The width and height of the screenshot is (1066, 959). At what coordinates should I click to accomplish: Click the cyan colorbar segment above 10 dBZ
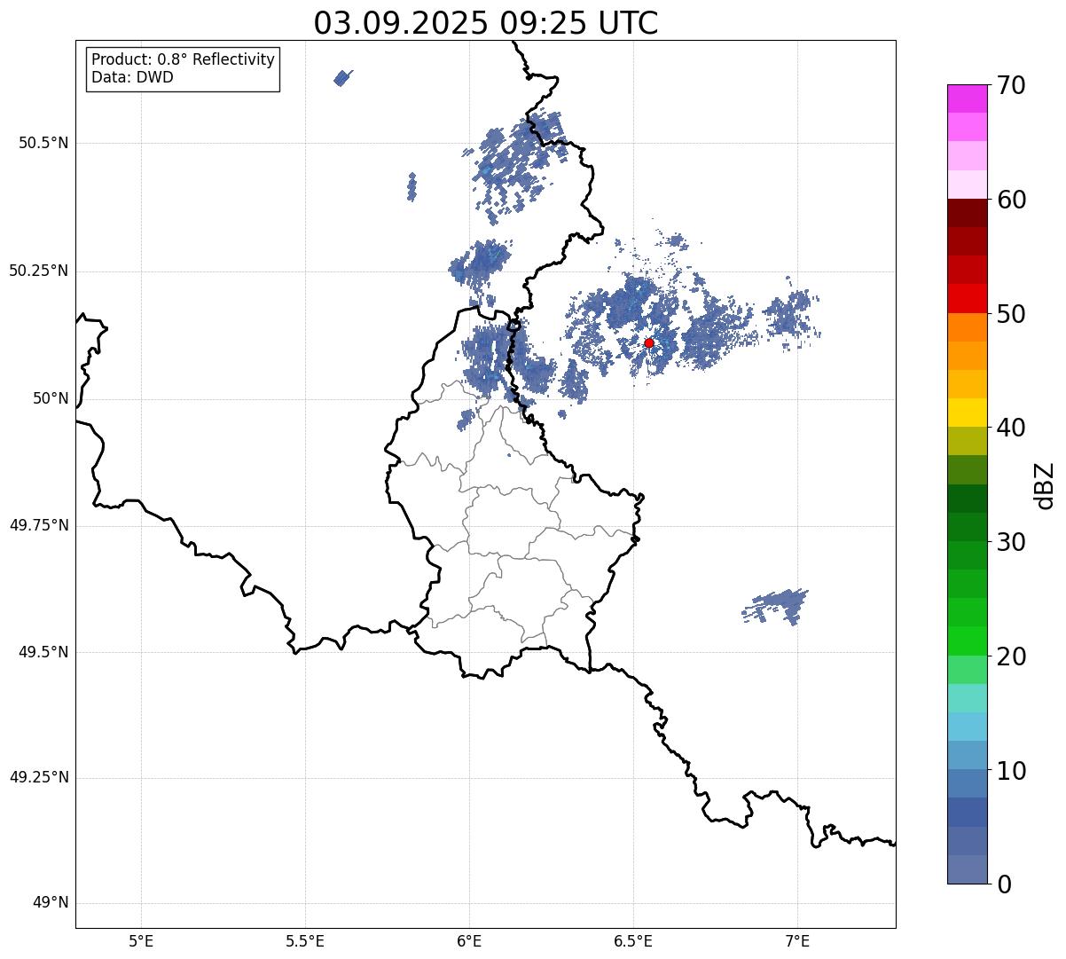tap(967, 727)
